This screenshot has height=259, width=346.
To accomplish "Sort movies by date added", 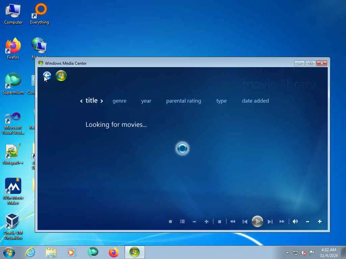I will pos(255,100).
